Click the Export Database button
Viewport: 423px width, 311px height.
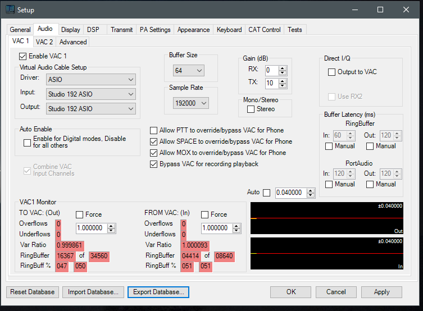[x=158, y=292]
